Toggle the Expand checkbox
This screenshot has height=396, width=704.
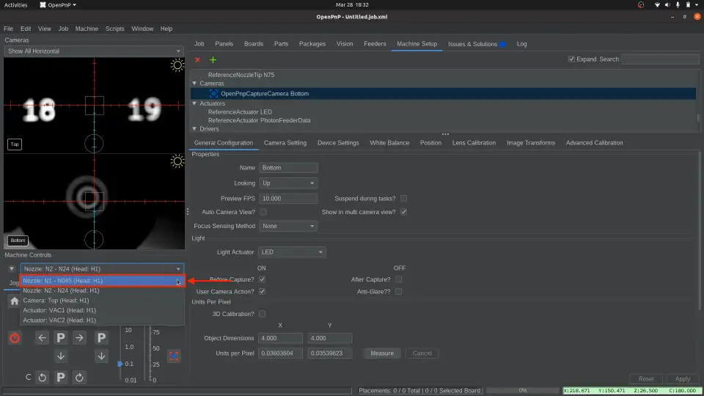571,59
